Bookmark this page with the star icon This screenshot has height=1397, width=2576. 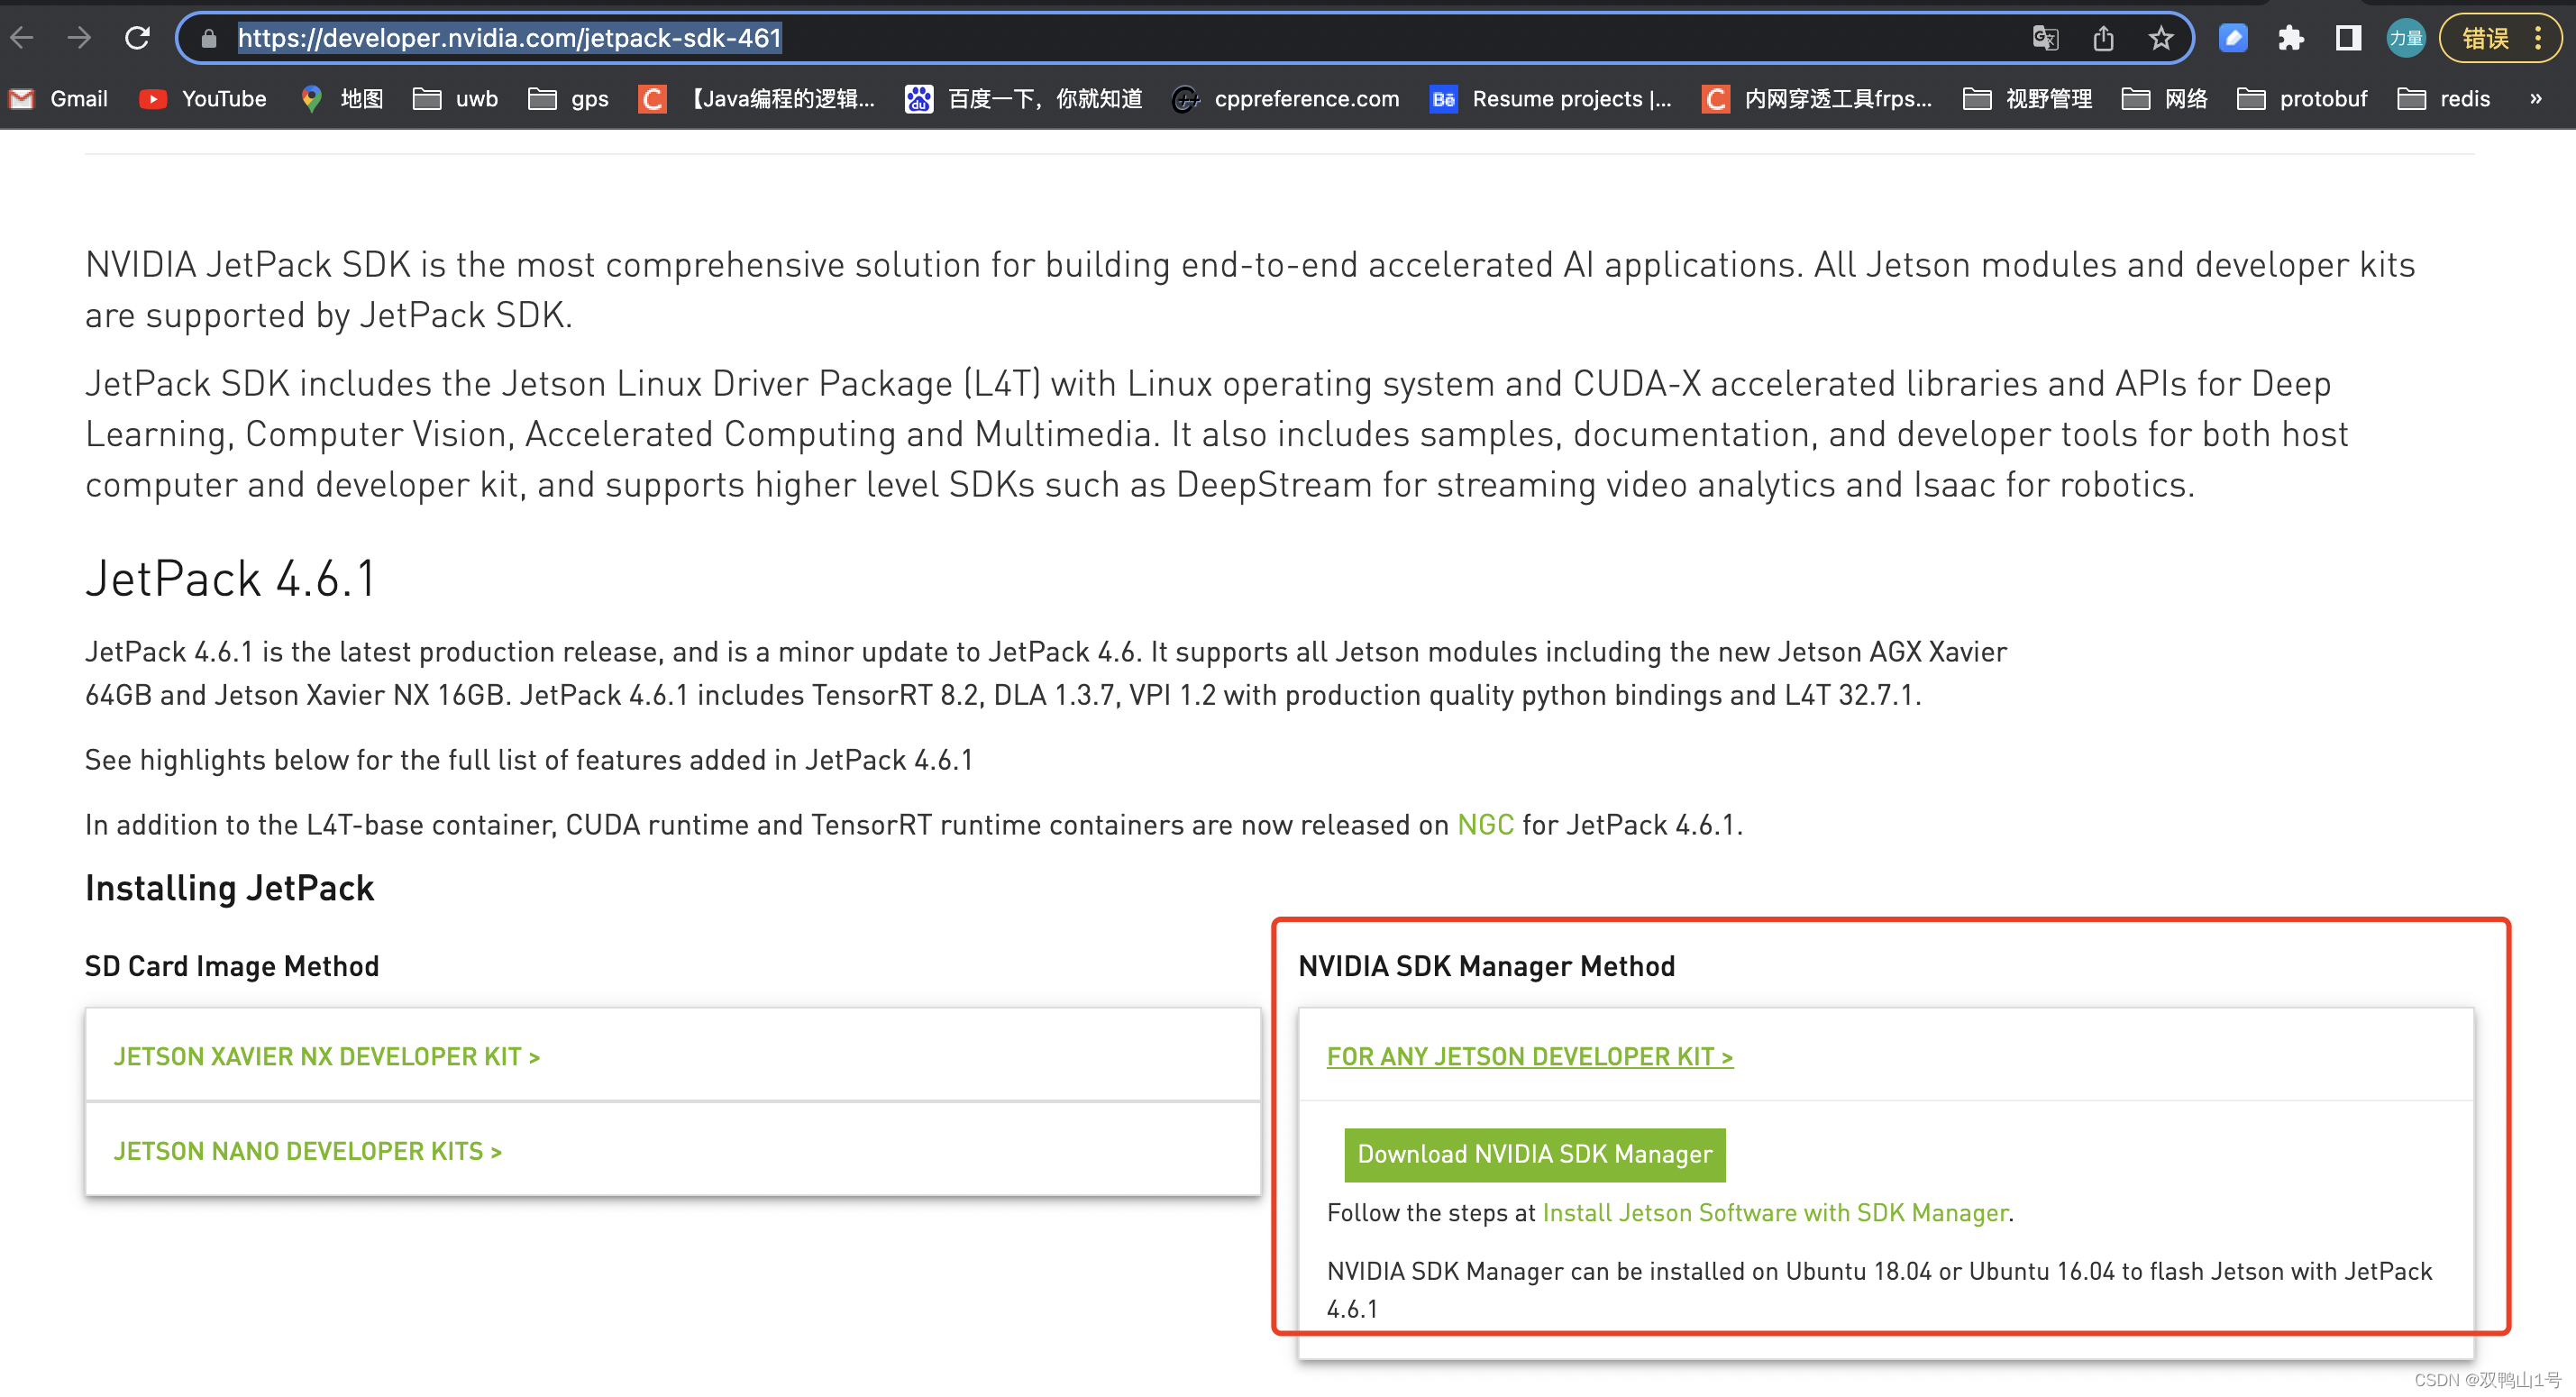click(2161, 38)
